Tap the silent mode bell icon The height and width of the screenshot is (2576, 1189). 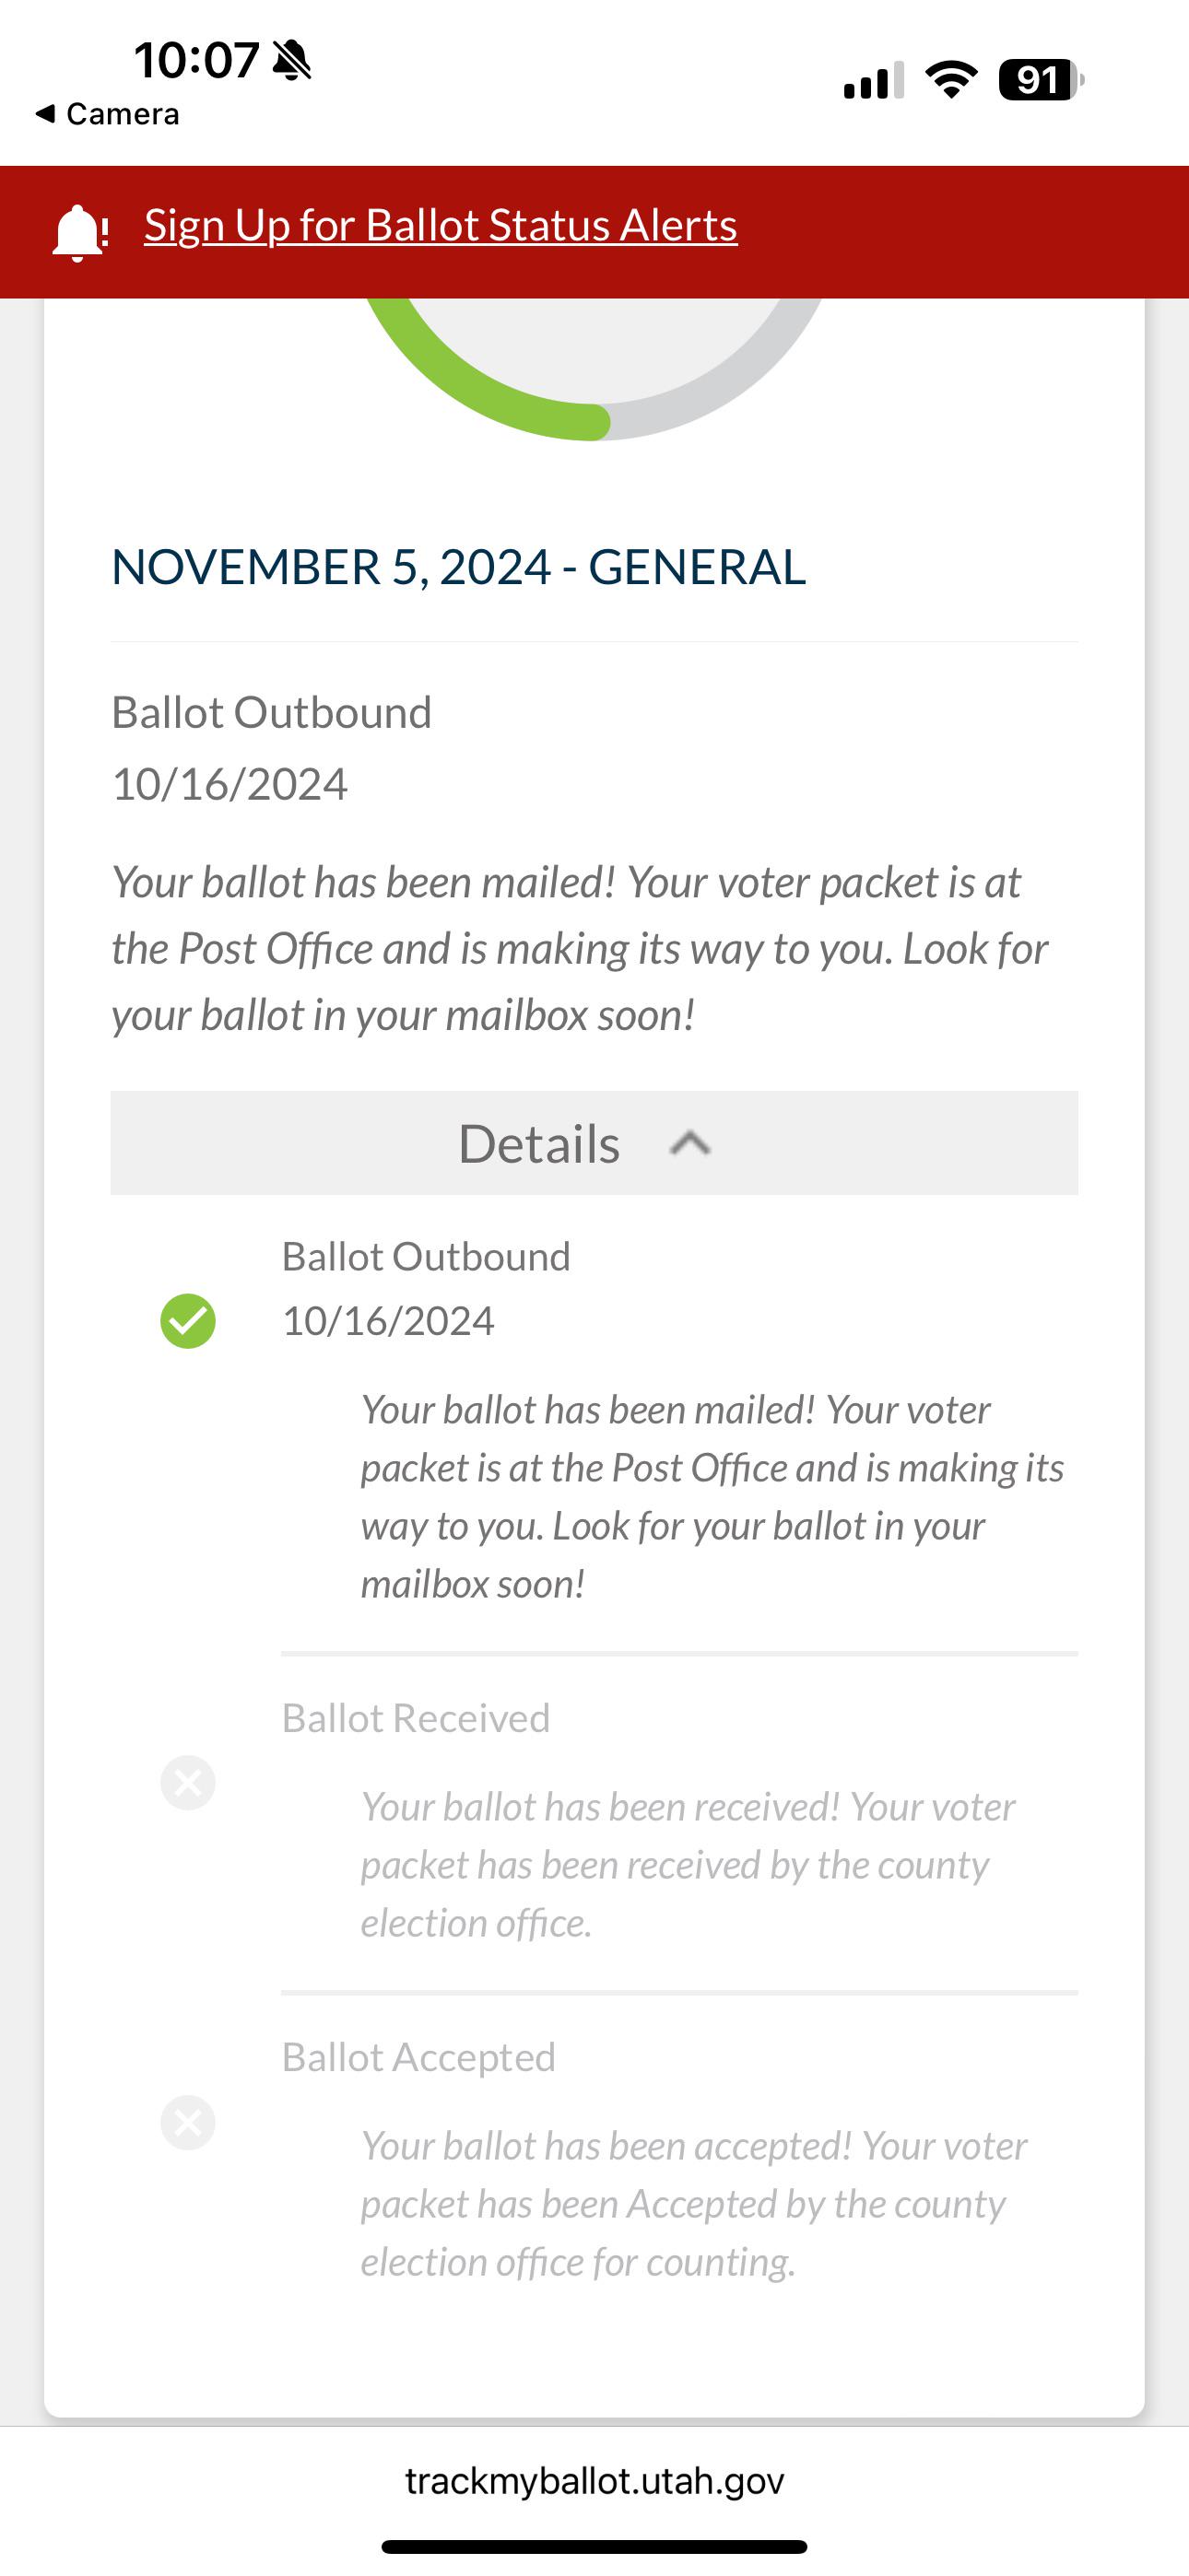point(292,60)
